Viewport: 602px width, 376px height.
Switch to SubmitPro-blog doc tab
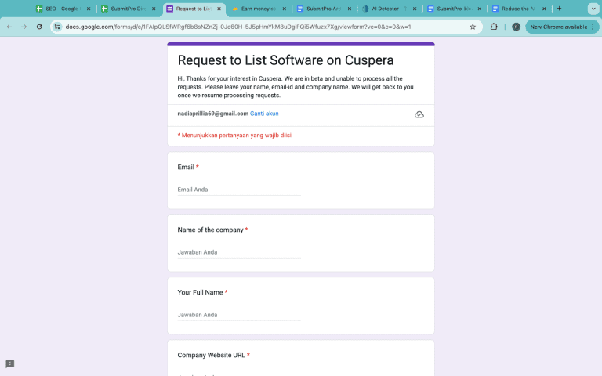(x=454, y=9)
